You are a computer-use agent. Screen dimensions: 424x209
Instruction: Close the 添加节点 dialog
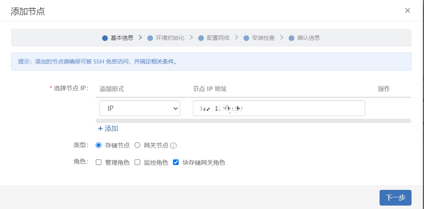(407, 11)
